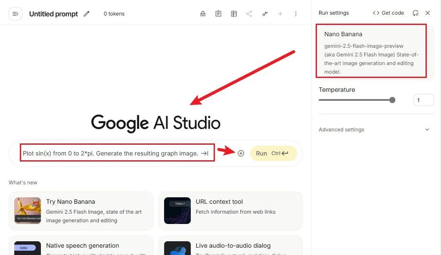Image resolution: width=441 pixels, height=255 pixels.
Task: Toggle the navigation sidebar menu button
Action: [x=16, y=14]
